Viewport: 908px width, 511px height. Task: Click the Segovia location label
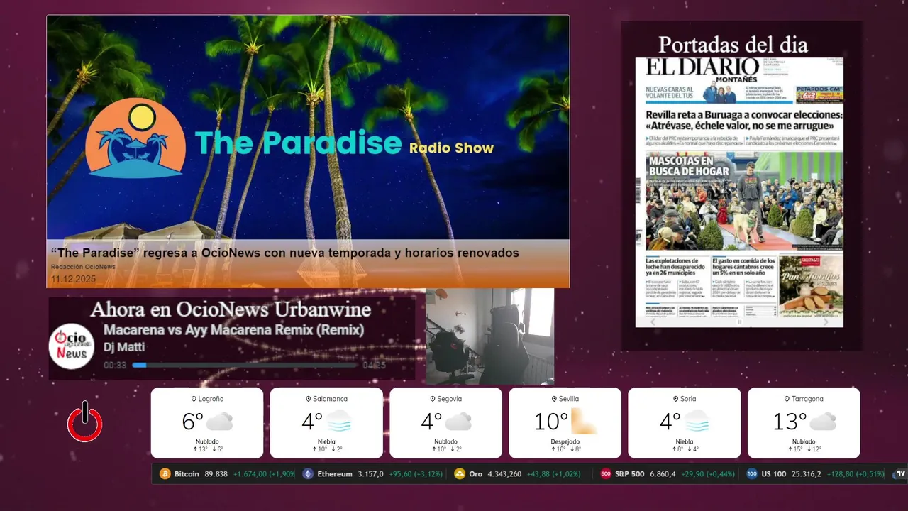point(446,399)
